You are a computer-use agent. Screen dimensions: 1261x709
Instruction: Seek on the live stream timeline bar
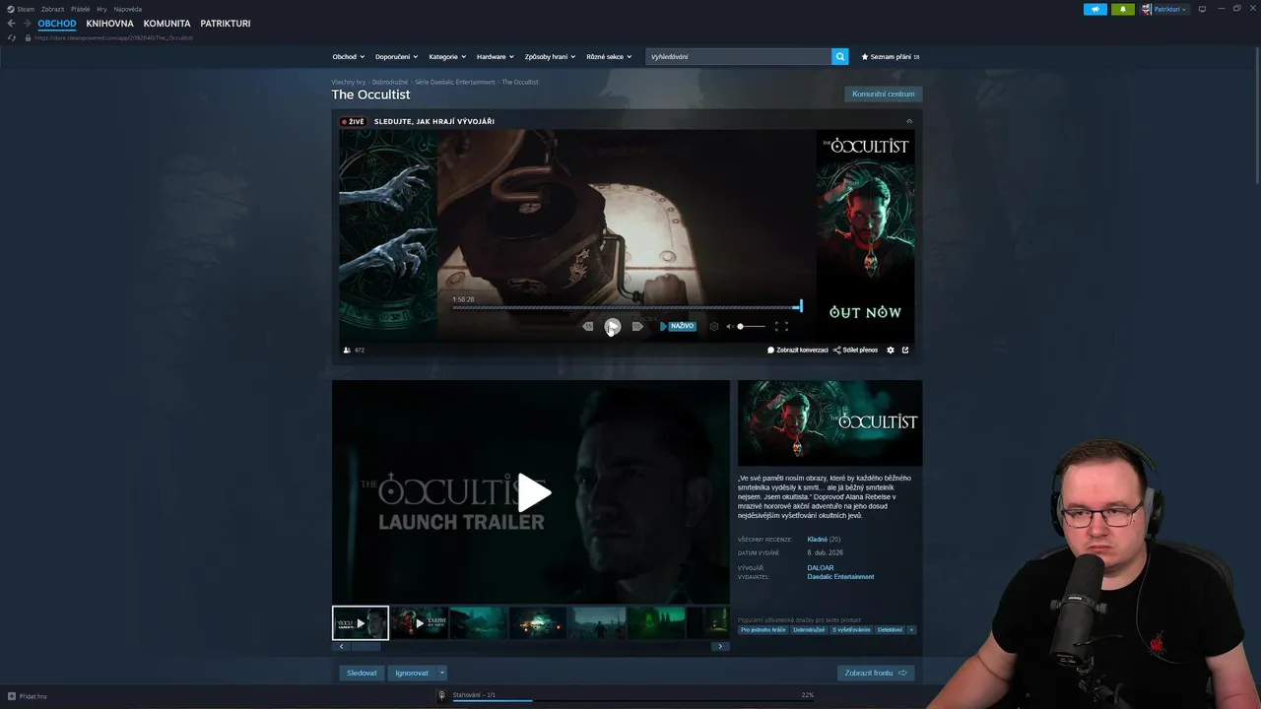(627, 307)
